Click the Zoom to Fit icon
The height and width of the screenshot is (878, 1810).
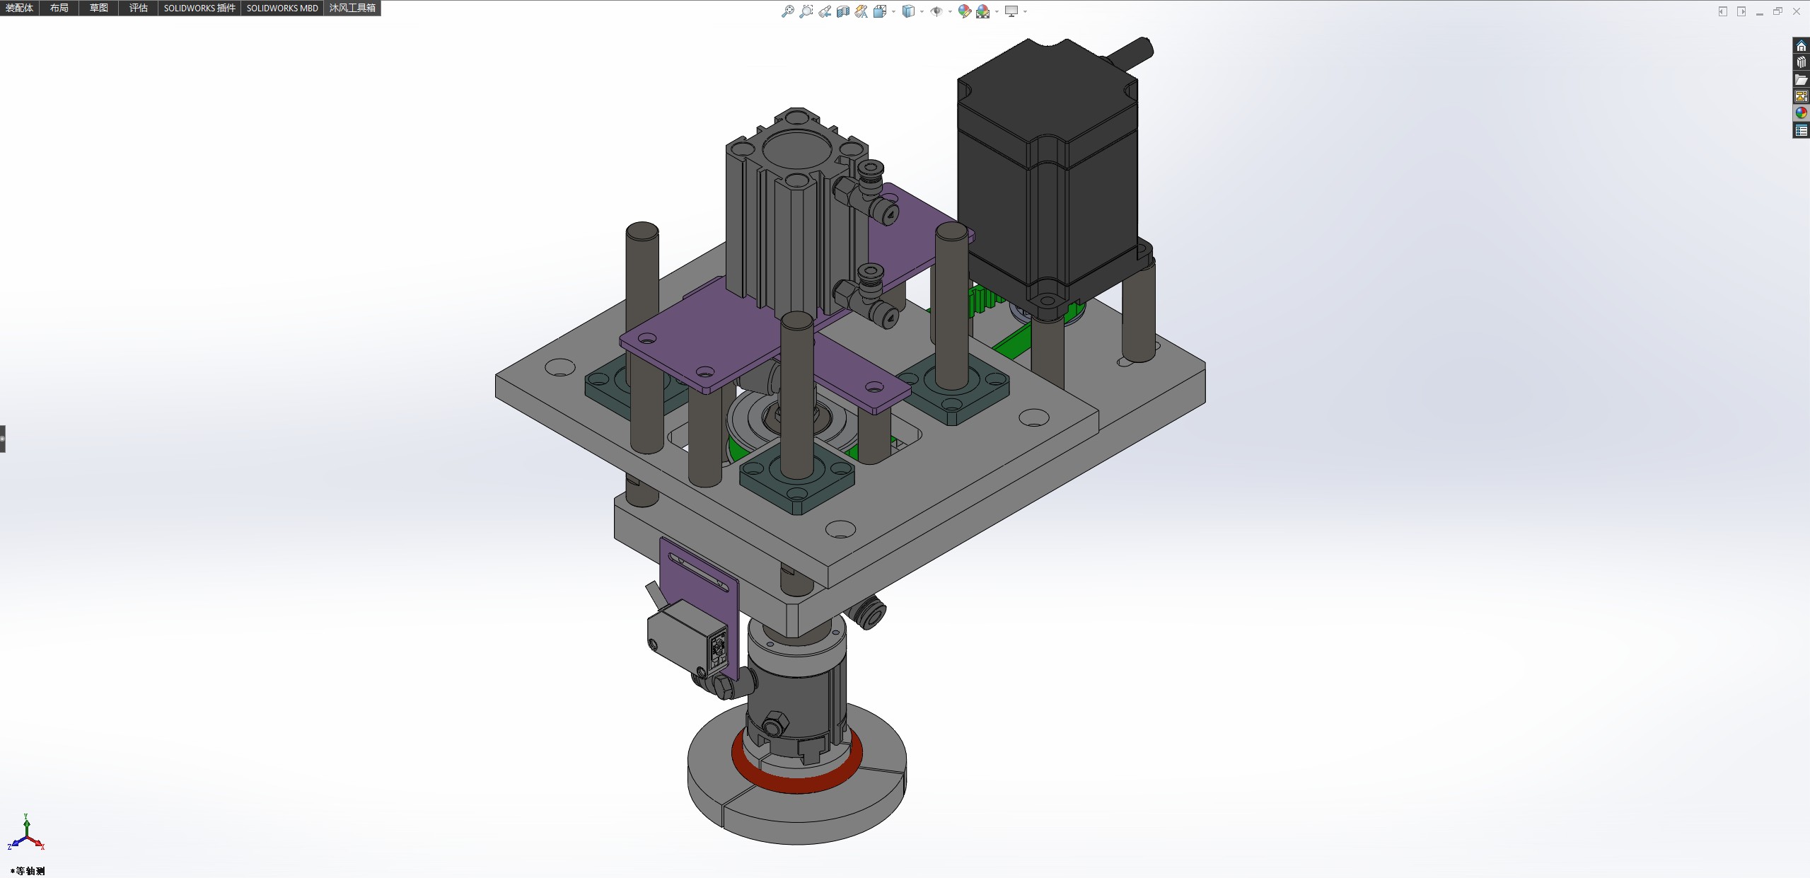tap(787, 11)
